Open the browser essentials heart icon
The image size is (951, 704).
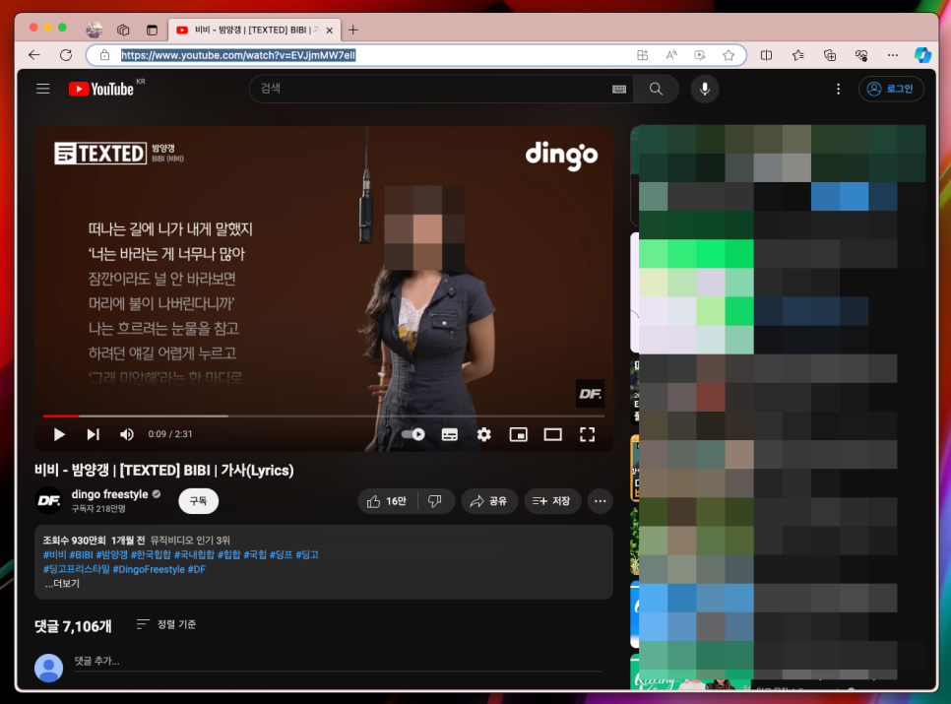pyautogui.click(x=861, y=55)
